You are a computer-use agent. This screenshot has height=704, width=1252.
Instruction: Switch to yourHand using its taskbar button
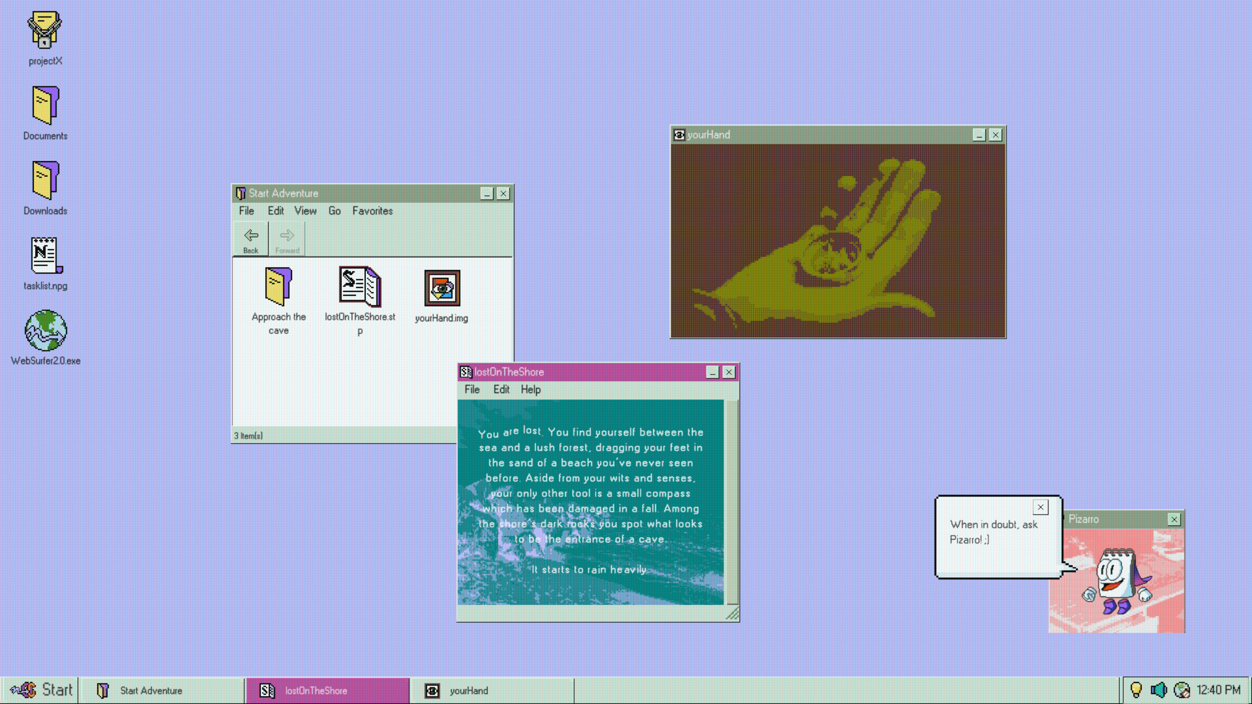tap(492, 690)
